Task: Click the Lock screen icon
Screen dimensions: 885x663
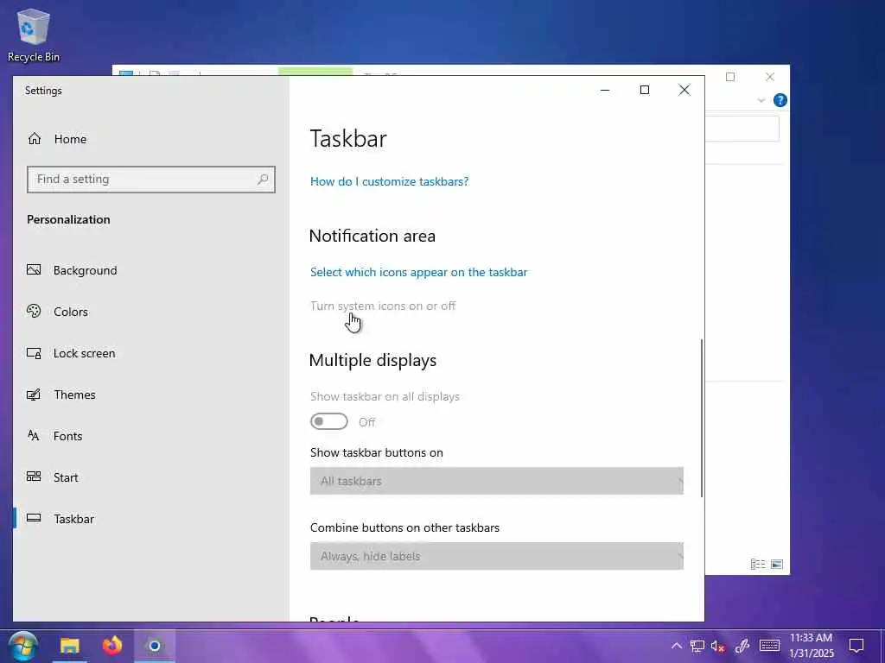Action: (34, 353)
